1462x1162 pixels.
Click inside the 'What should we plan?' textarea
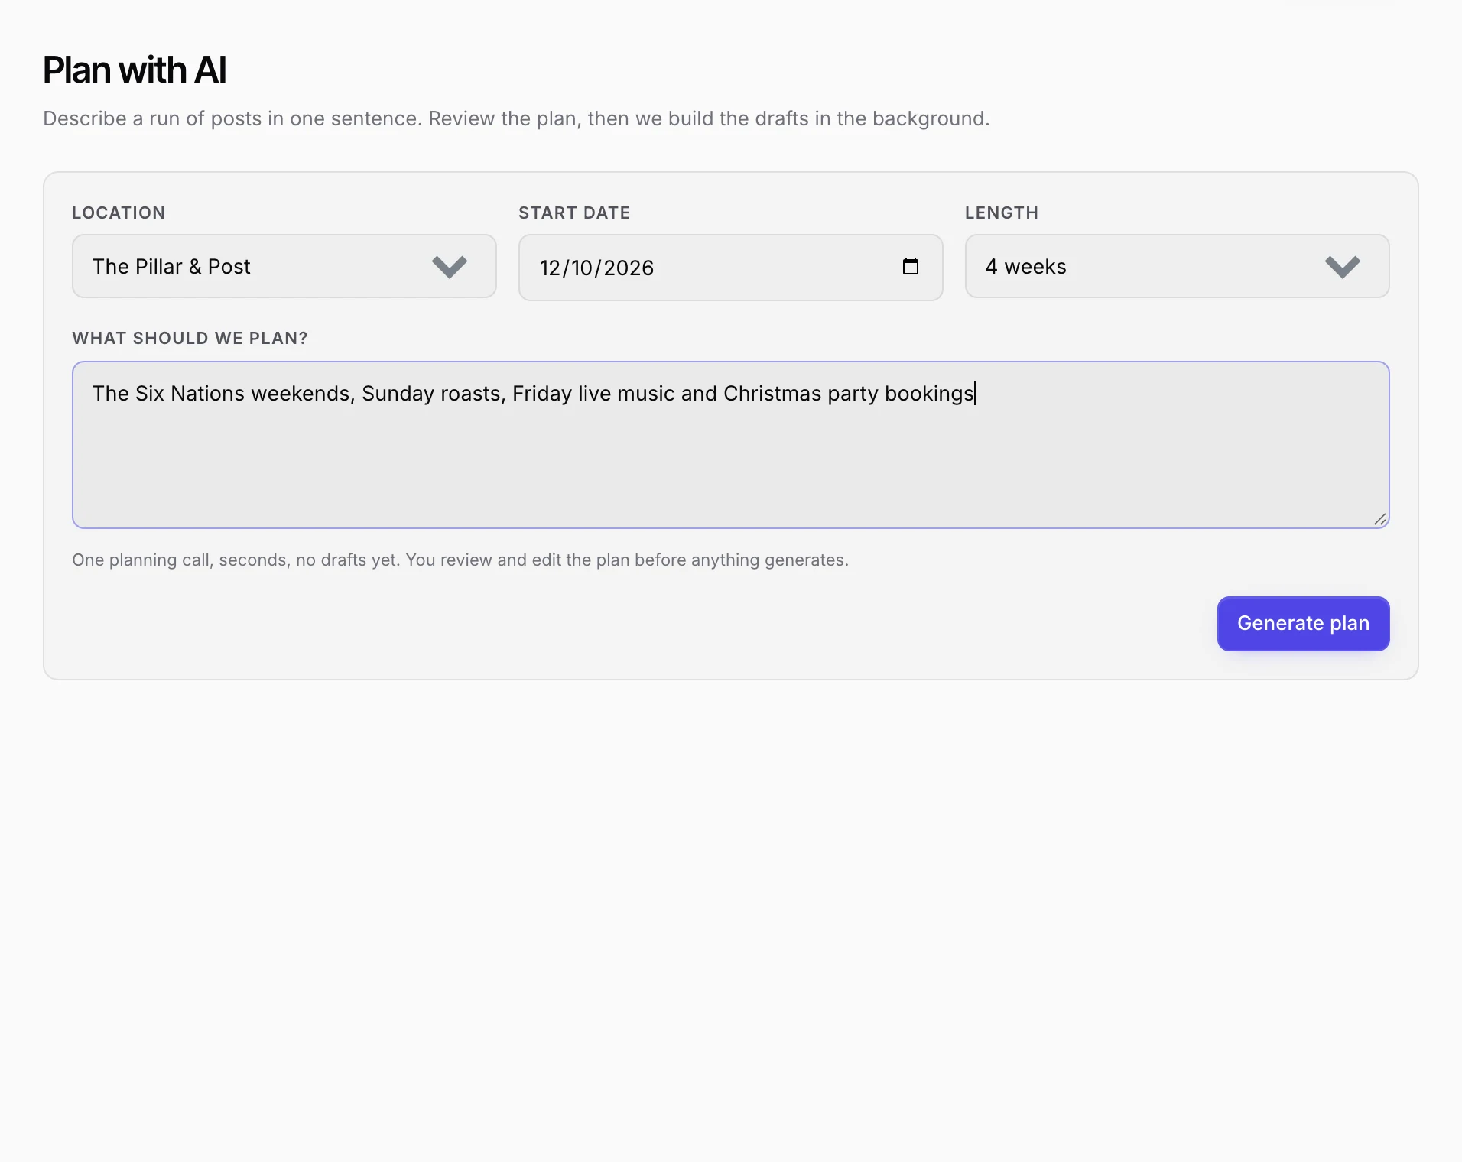click(730, 445)
